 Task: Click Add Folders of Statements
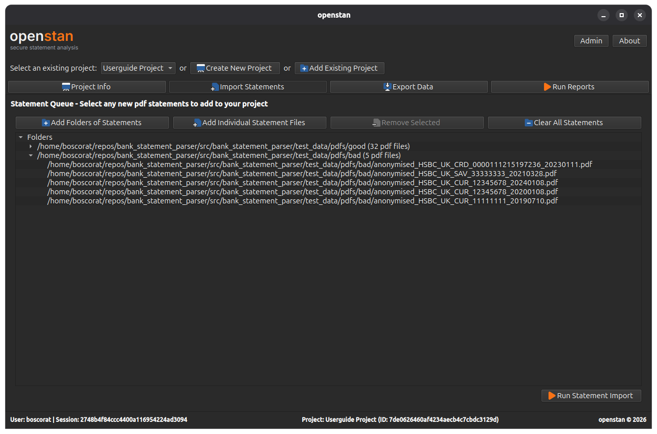click(x=92, y=123)
